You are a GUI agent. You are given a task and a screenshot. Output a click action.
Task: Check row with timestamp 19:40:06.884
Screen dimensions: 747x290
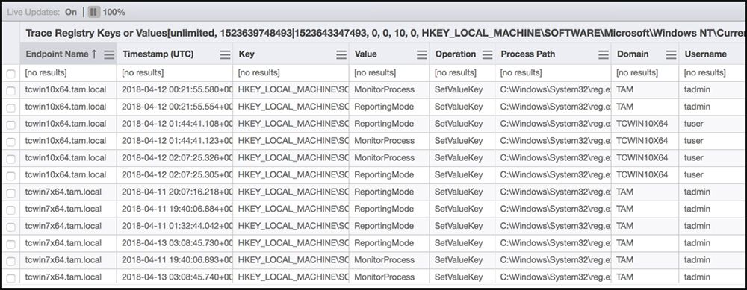click(10, 210)
